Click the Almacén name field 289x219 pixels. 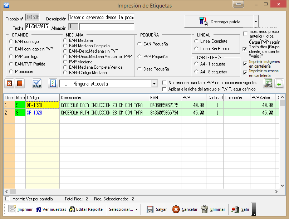point(107,27)
